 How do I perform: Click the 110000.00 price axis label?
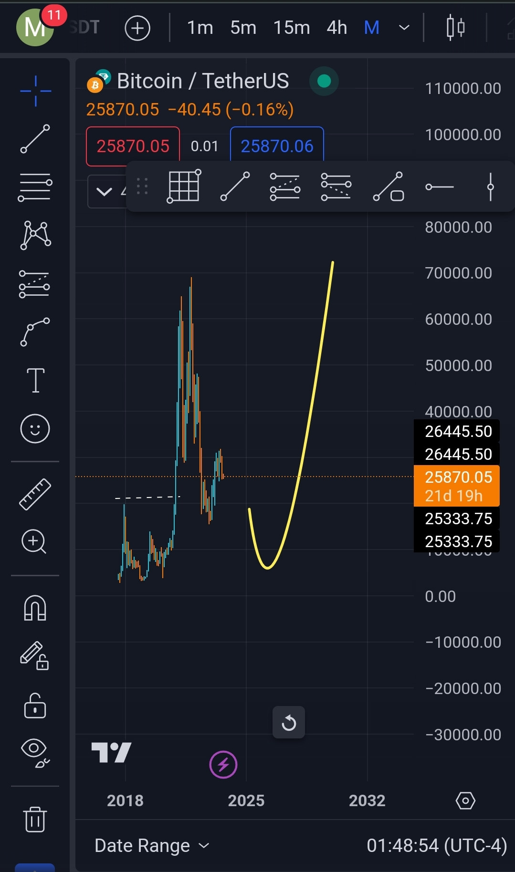[x=463, y=88]
